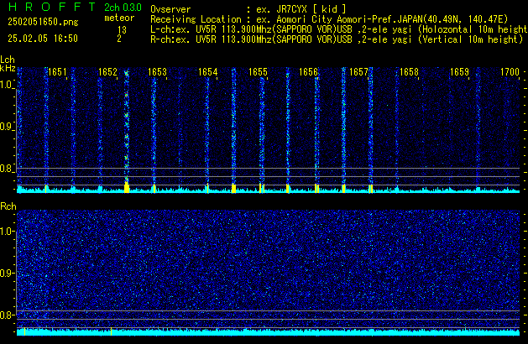The width and height of the screenshot is (528, 344).
Task: Click the 1656 time marker
Action: pyautogui.click(x=309, y=72)
